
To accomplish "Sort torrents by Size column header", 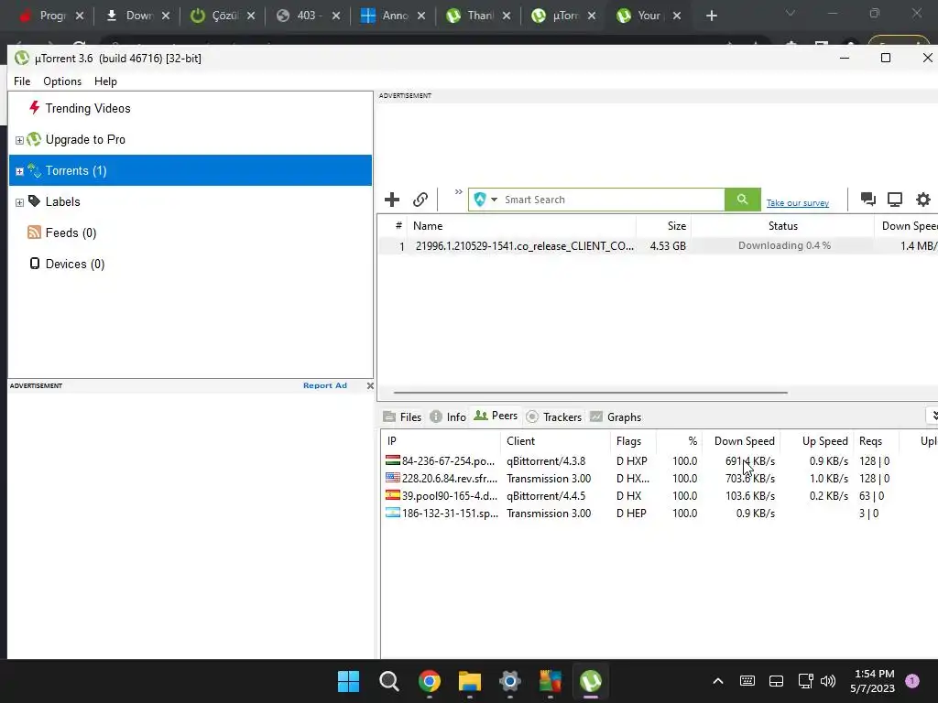I will click(664, 226).
